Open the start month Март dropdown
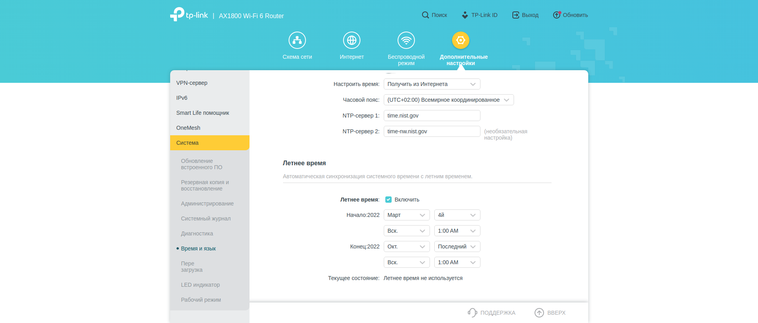This screenshot has width=758, height=323. pos(406,215)
